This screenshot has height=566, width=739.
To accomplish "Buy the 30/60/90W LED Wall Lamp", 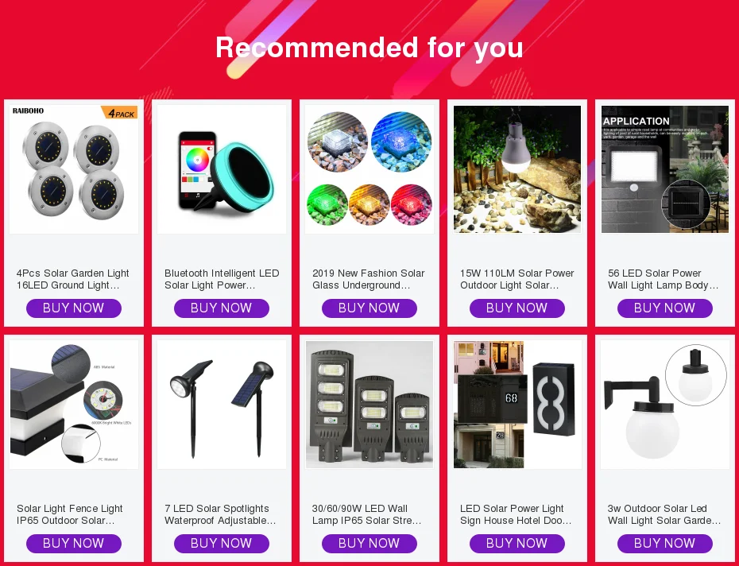I will point(369,544).
